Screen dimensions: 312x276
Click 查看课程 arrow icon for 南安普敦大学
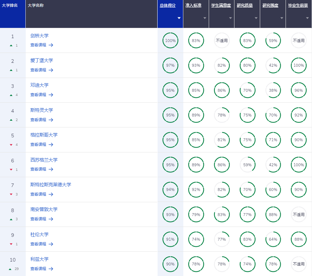[51, 219]
